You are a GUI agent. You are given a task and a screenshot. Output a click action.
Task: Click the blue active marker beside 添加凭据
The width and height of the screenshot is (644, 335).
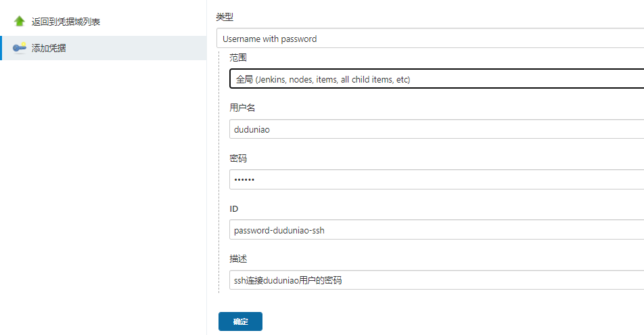(1, 48)
